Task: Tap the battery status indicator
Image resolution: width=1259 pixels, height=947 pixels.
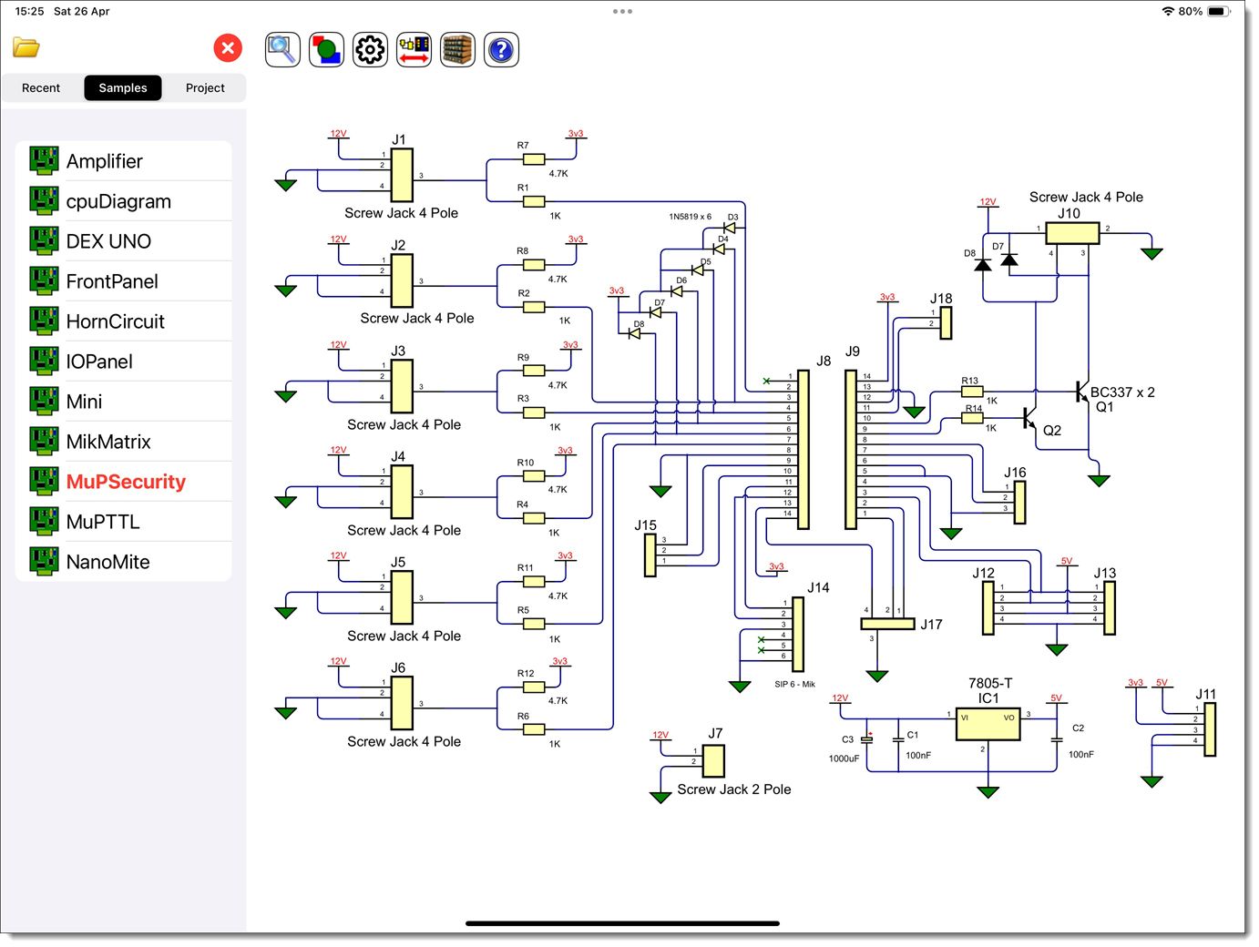Action: point(1218,11)
